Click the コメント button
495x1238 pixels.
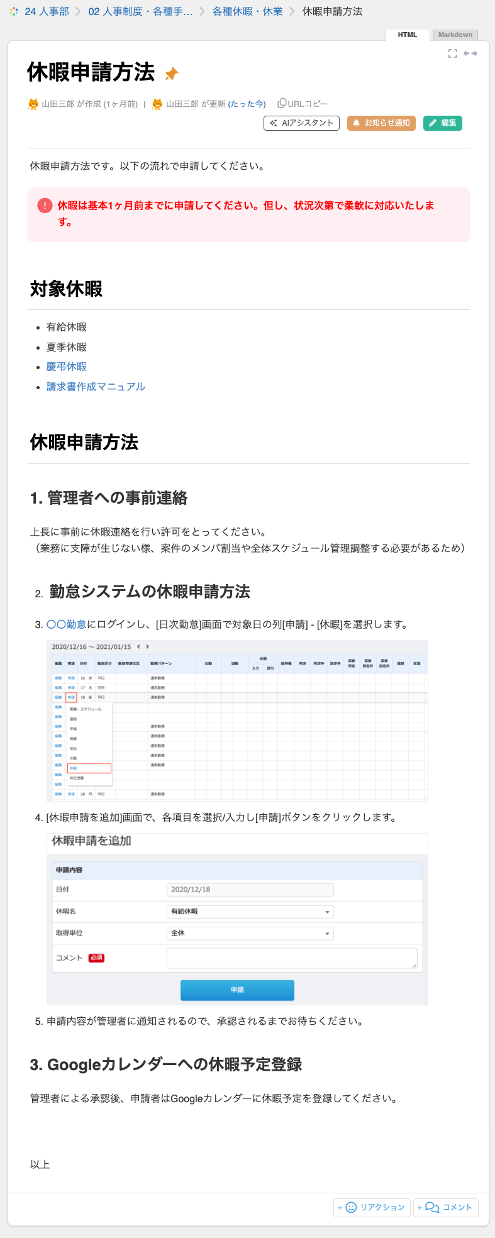(x=446, y=1207)
